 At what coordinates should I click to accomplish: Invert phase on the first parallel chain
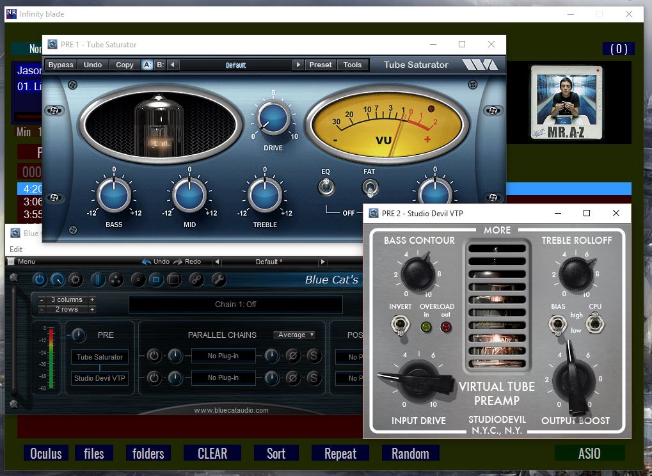click(293, 356)
